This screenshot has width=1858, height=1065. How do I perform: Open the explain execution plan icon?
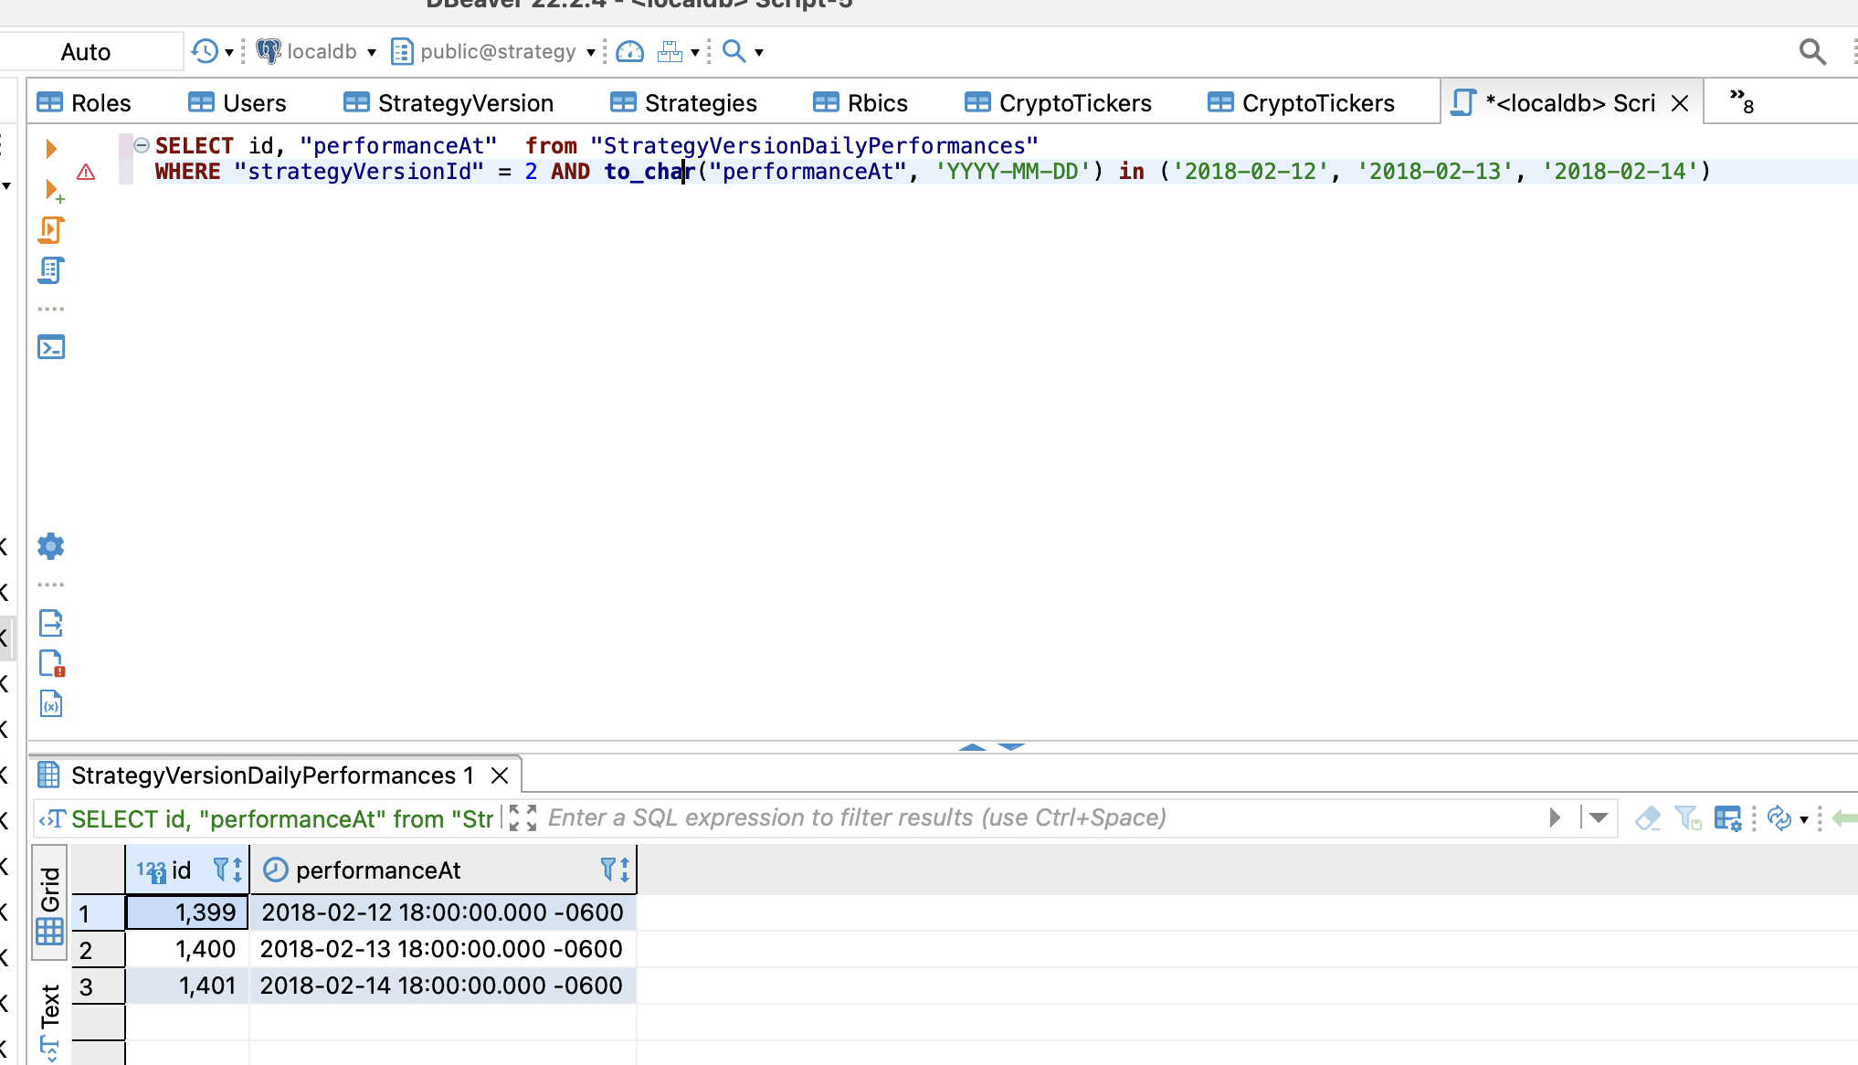tap(51, 270)
